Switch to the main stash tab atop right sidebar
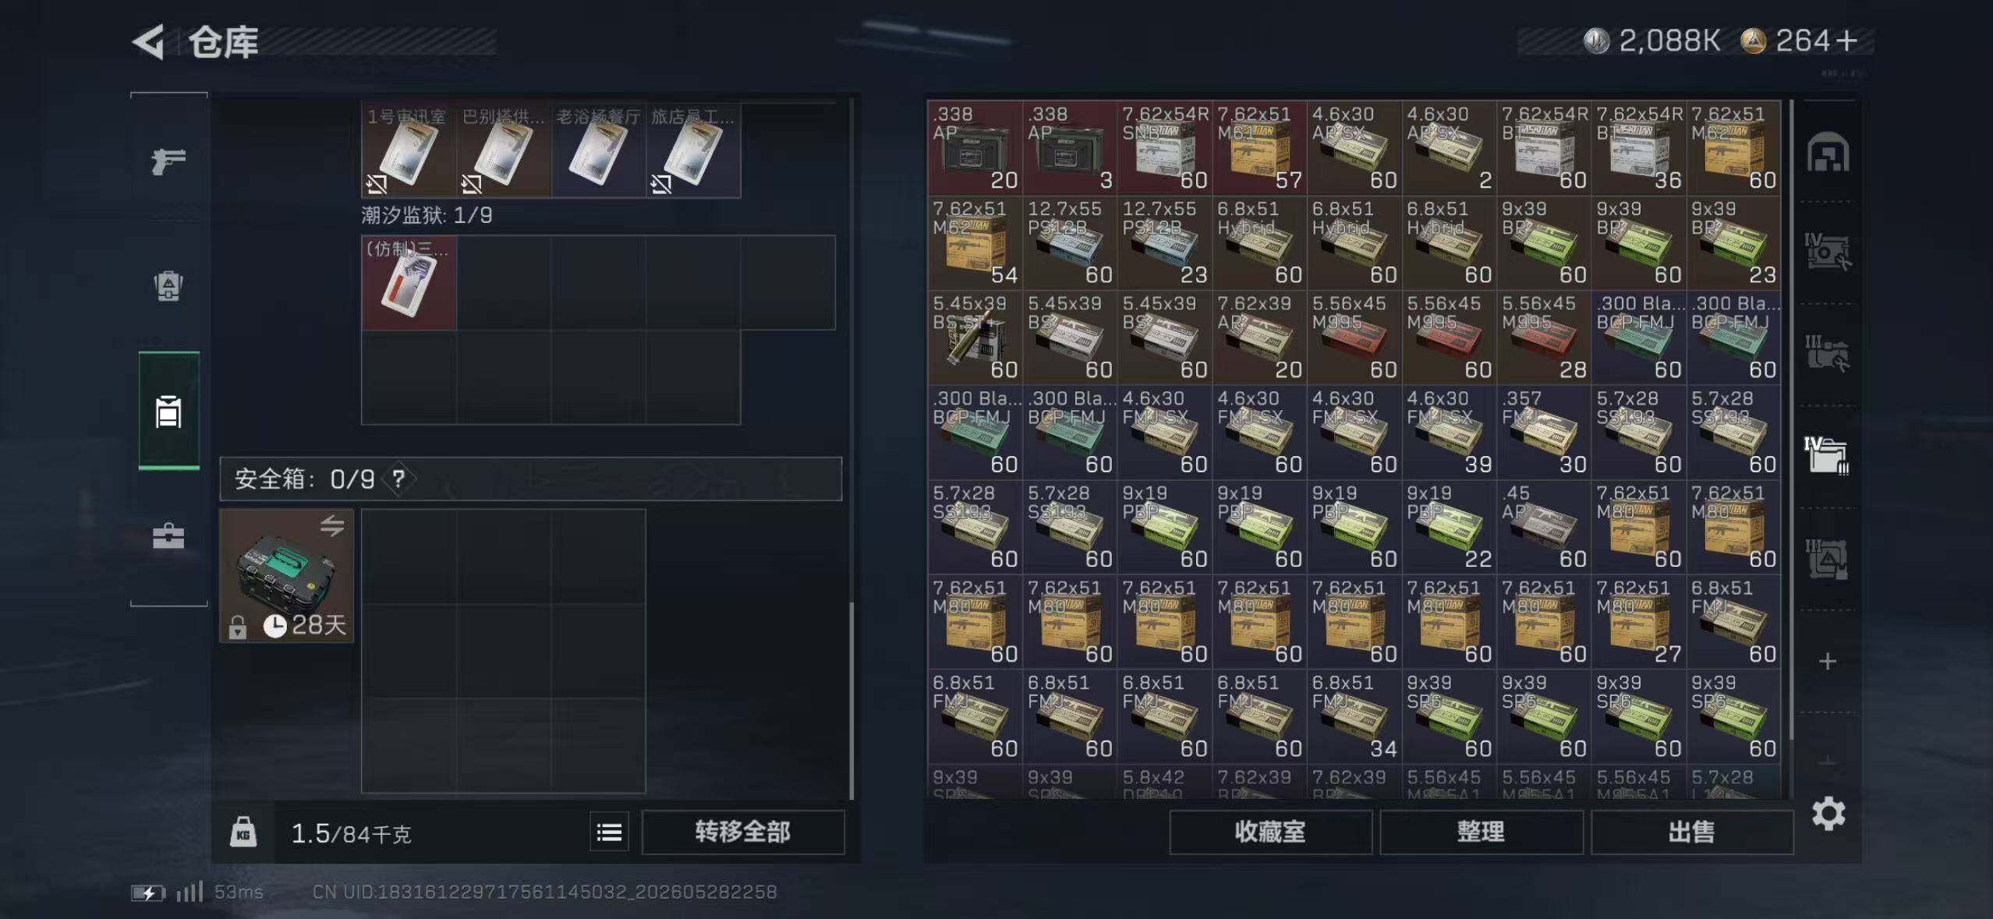 click(1828, 153)
